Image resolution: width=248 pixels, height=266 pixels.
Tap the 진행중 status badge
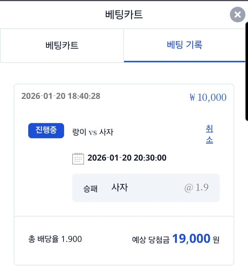coord(46,131)
